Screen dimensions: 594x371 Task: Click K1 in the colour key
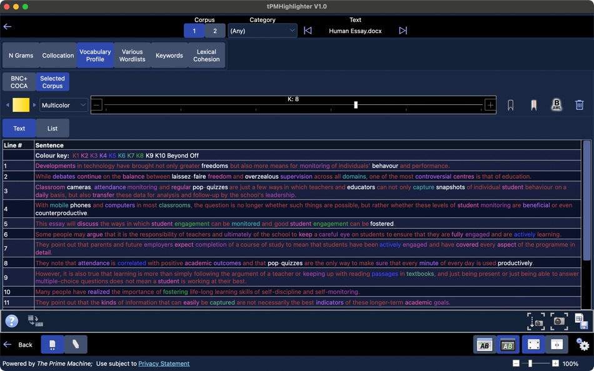[76, 156]
